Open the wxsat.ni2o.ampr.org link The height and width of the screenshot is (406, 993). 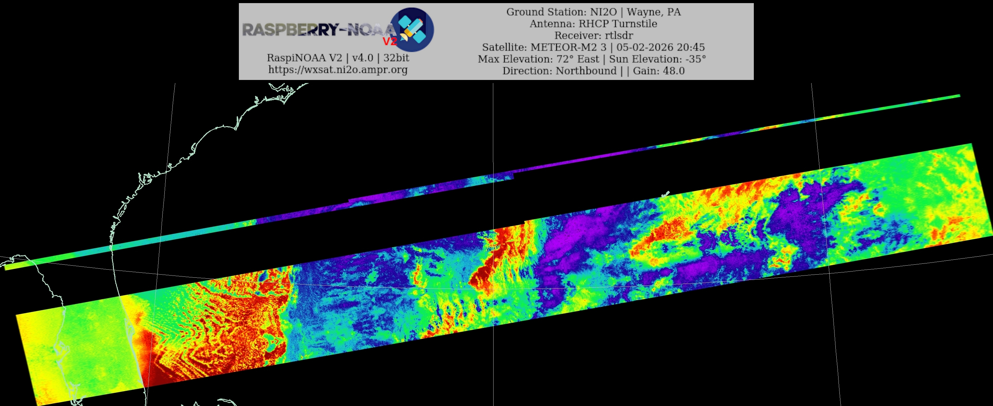[338, 70]
